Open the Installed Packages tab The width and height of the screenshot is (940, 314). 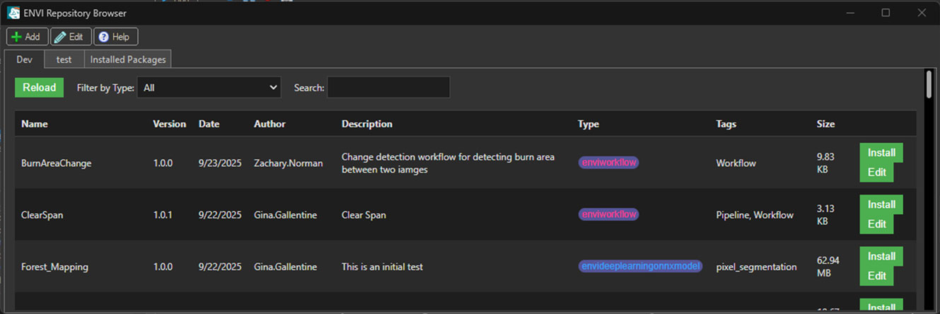click(x=128, y=59)
